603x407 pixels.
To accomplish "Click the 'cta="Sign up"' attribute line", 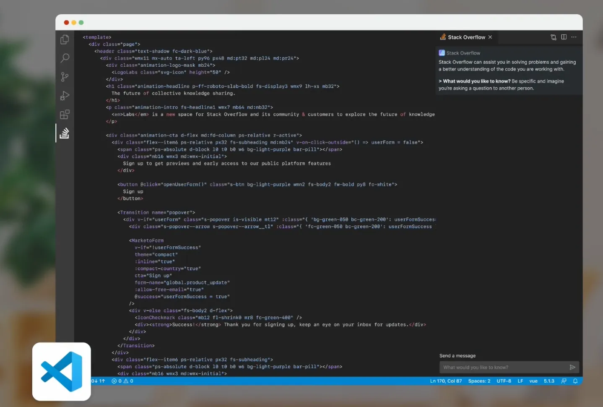I will (153, 276).
